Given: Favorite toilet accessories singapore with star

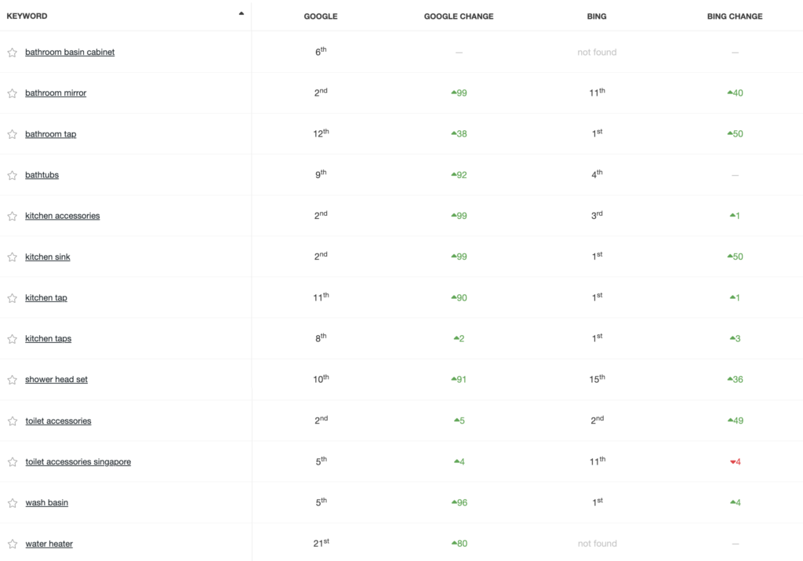Looking at the screenshot, I should pyautogui.click(x=13, y=462).
